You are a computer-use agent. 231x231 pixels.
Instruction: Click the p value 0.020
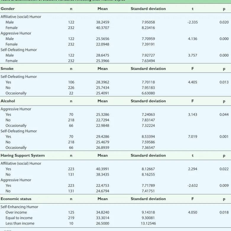tap(224, 22)
